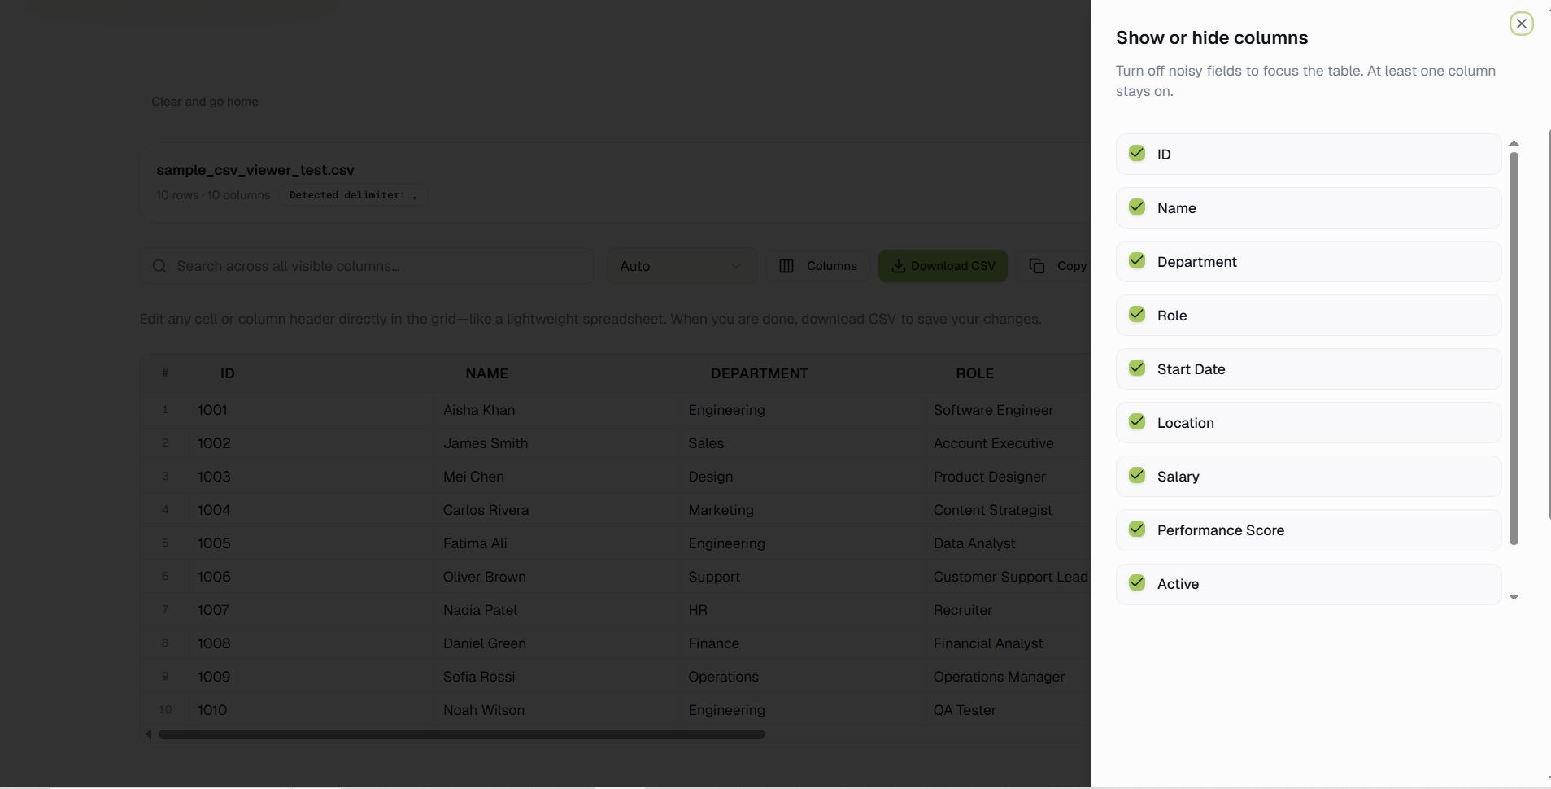Select the QA Tester role cell

(x=1009, y=710)
